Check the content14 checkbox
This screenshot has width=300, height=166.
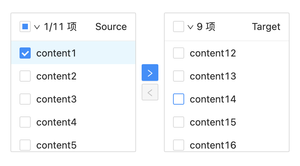179,99
